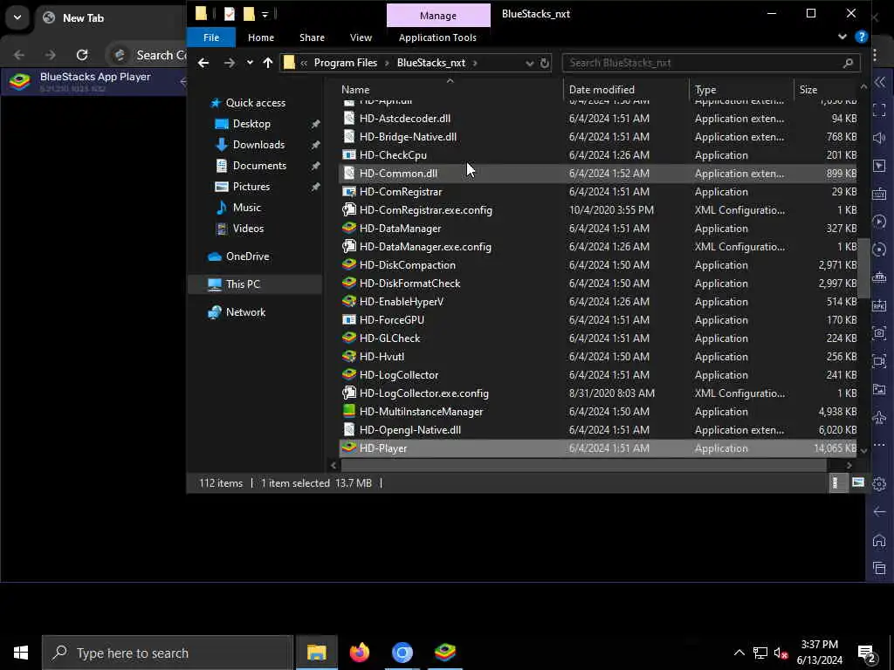Open media folder icon in BlueStacks sidebar

[879, 389]
